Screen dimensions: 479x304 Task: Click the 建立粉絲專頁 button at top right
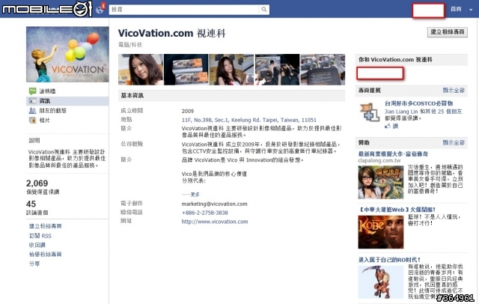(448, 32)
